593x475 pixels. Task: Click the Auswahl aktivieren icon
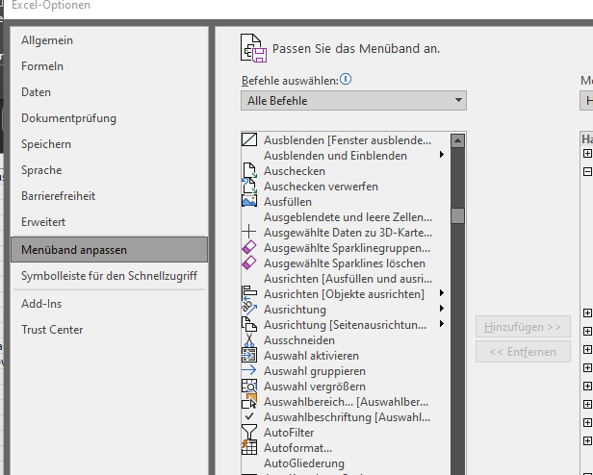[249, 355]
